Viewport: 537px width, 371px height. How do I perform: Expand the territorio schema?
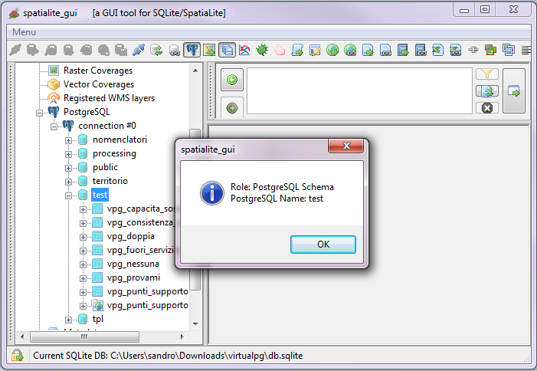point(68,182)
